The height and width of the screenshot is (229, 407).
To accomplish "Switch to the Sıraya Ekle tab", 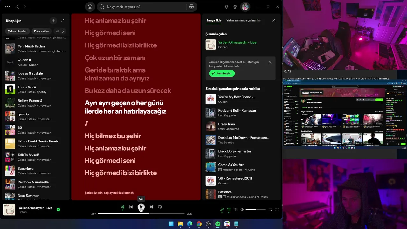I will [x=214, y=20].
